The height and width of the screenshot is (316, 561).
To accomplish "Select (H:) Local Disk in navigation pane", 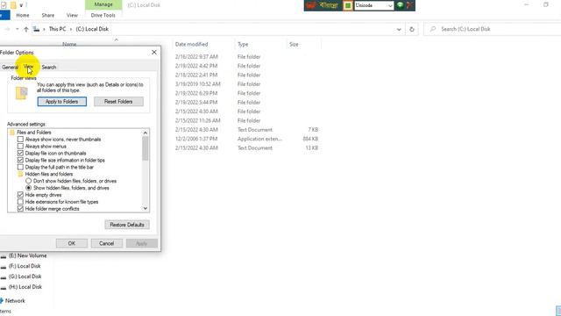I will point(25,287).
